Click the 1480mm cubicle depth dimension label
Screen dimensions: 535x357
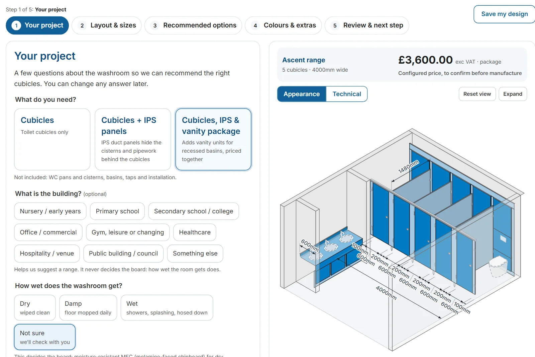click(x=408, y=166)
